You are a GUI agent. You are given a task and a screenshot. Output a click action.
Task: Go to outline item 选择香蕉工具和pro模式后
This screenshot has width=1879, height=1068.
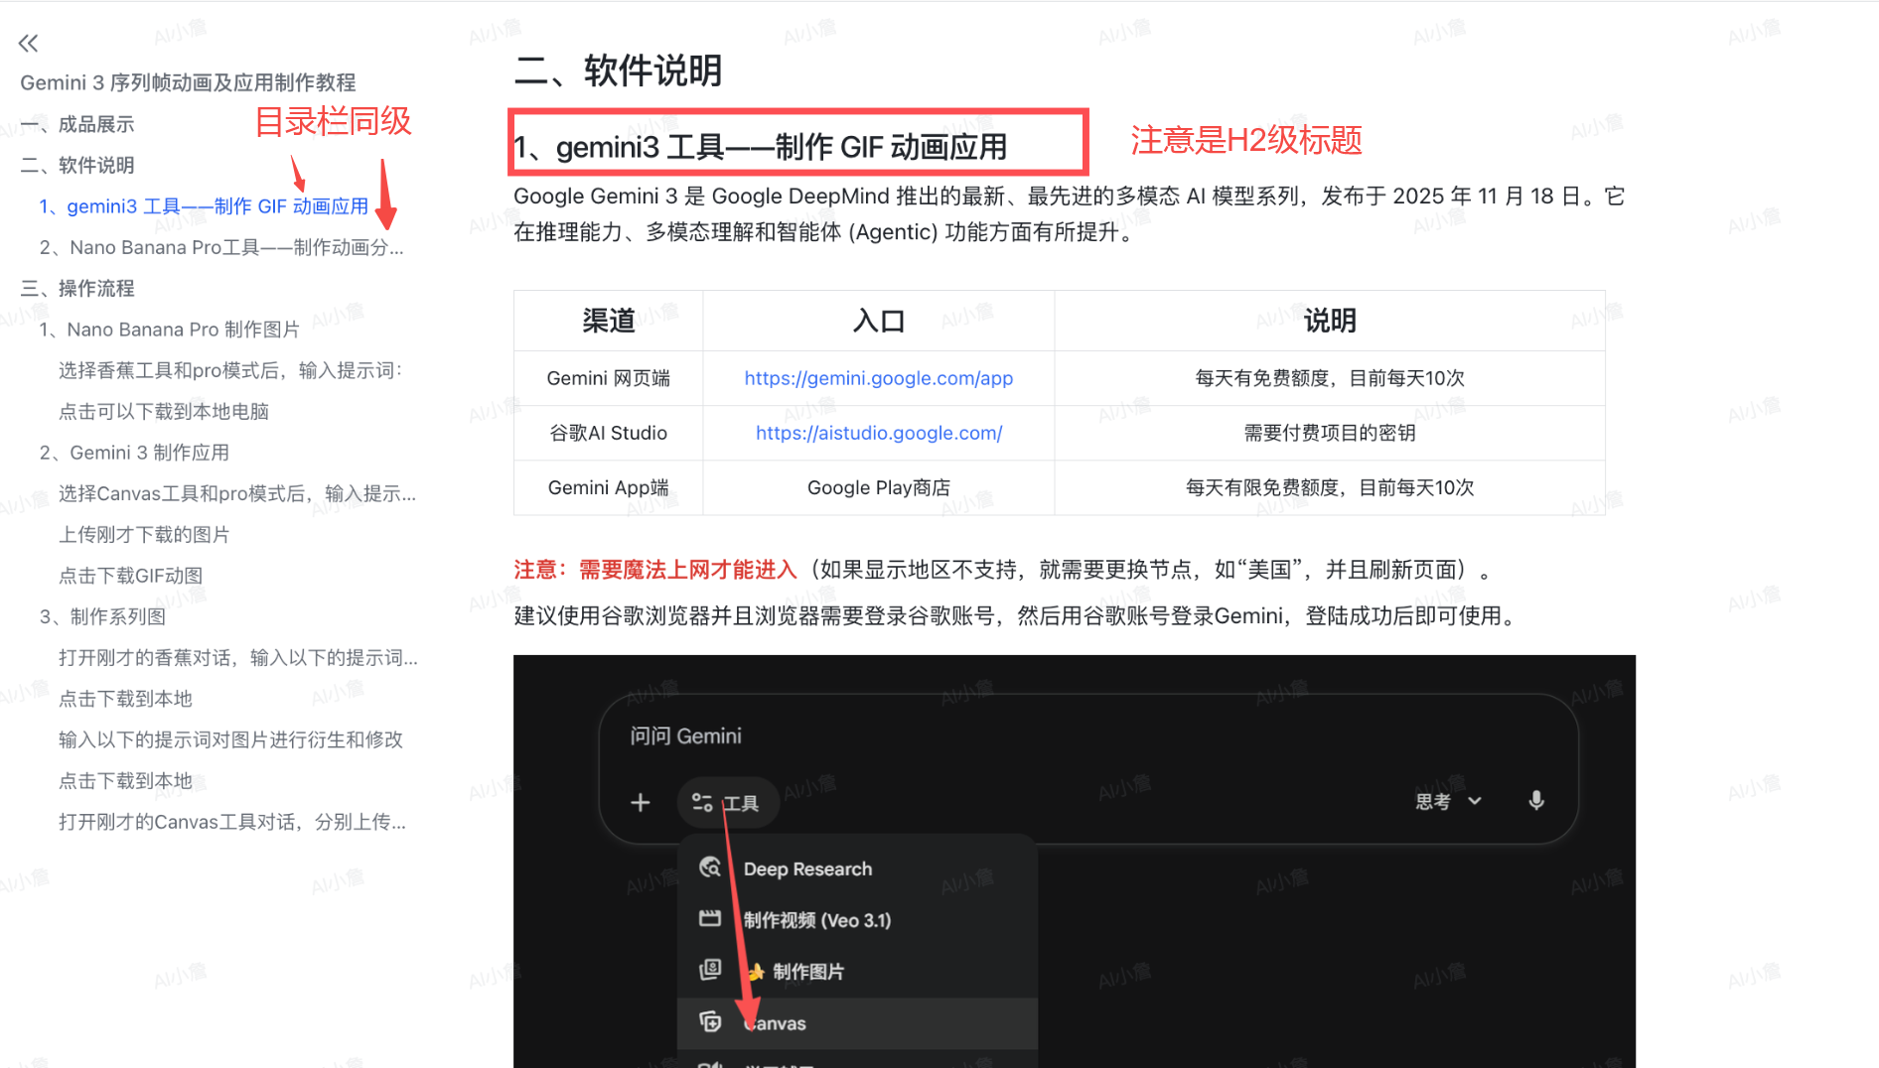[230, 370]
